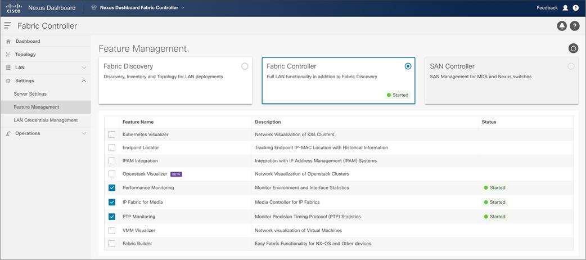Screen dimensions: 586x260
Task: Uncheck the IP Fabric for Media checkbox
Action: pyautogui.click(x=112, y=203)
